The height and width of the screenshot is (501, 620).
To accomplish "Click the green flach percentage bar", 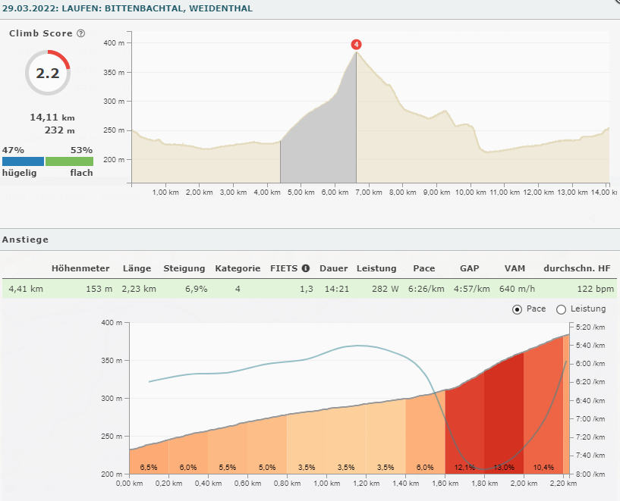I will click(69, 161).
